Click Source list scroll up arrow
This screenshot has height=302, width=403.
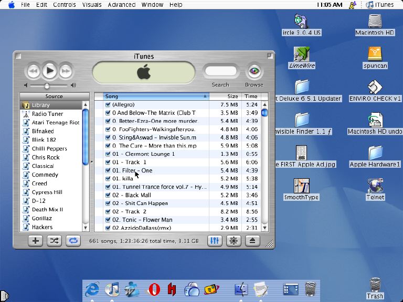pyautogui.click(x=86, y=104)
